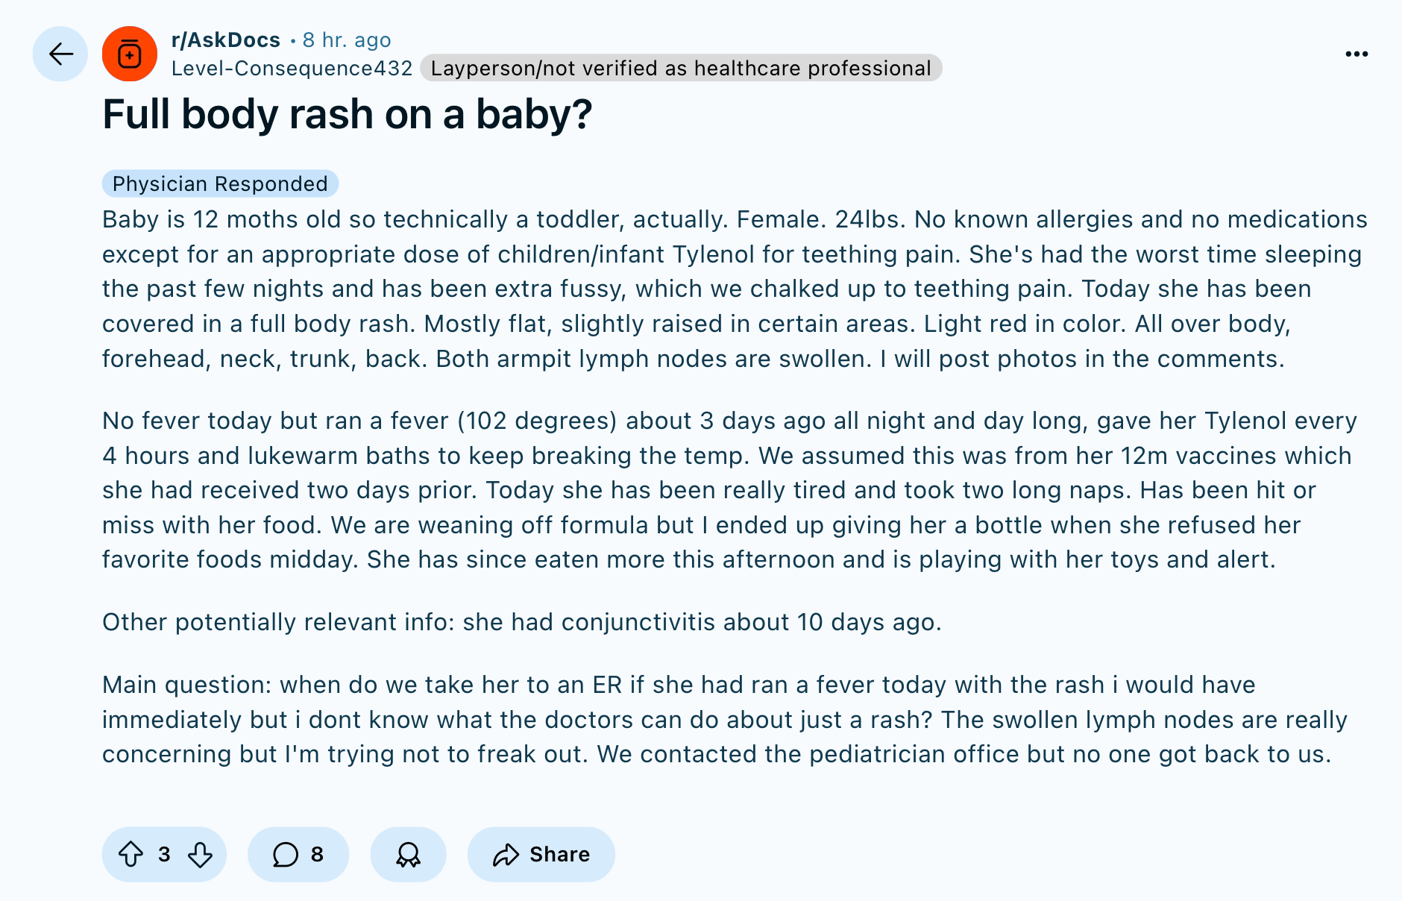This screenshot has height=901, width=1402.
Task: Go to the r/AskDocs subreddit link
Action: click(x=226, y=40)
